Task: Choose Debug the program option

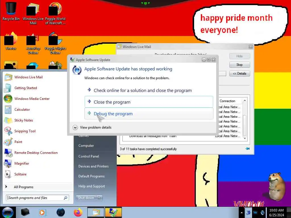Action: click(149, 114)
